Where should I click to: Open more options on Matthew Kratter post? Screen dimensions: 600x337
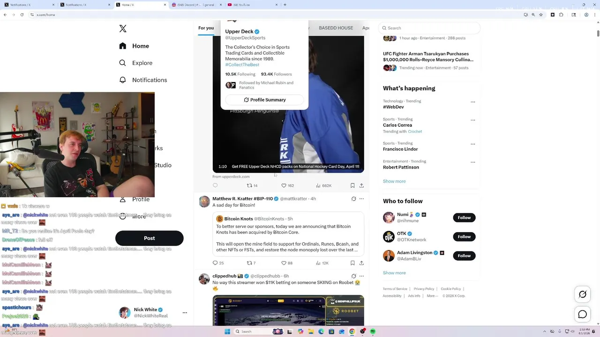[x=361, y=198]
